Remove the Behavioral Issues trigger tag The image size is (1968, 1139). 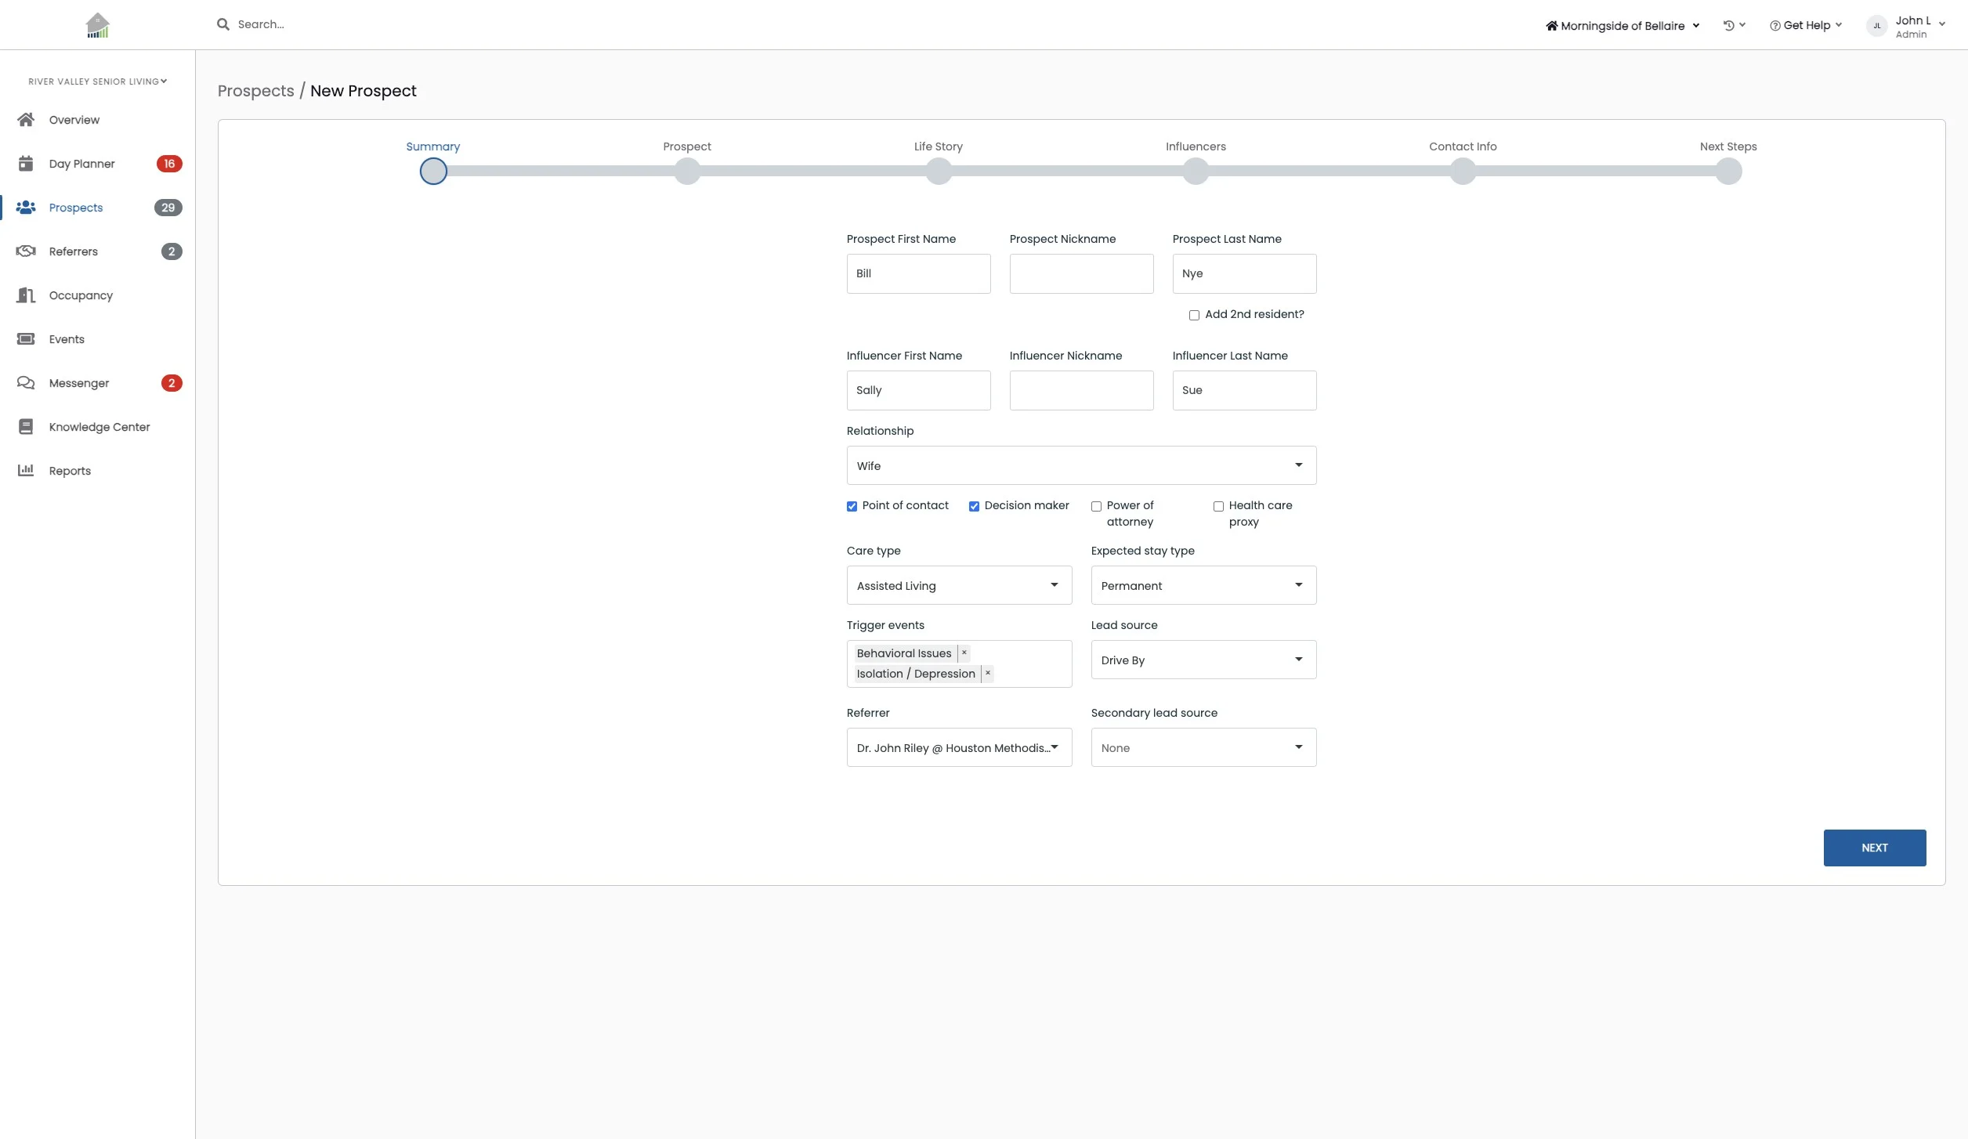964,653
